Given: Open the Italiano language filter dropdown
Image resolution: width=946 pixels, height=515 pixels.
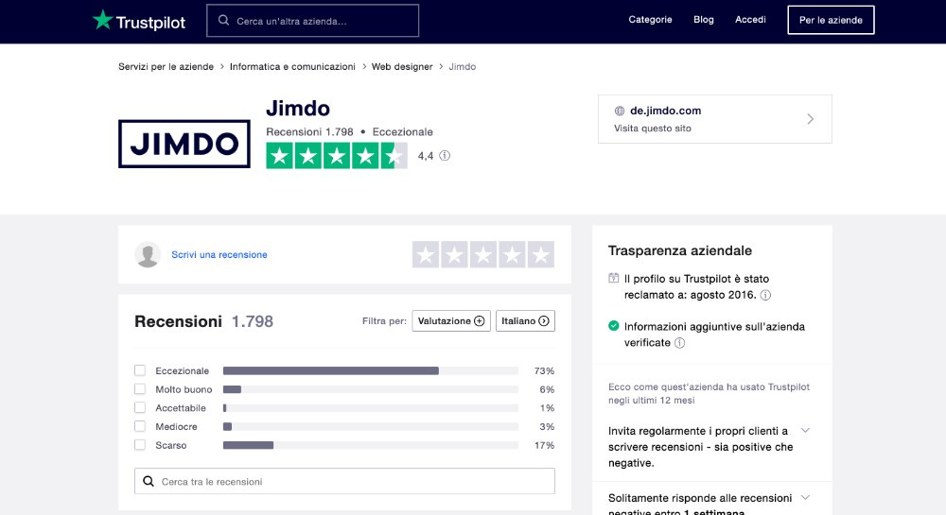Looking at the screenshot, I should (x=525, y=321).
